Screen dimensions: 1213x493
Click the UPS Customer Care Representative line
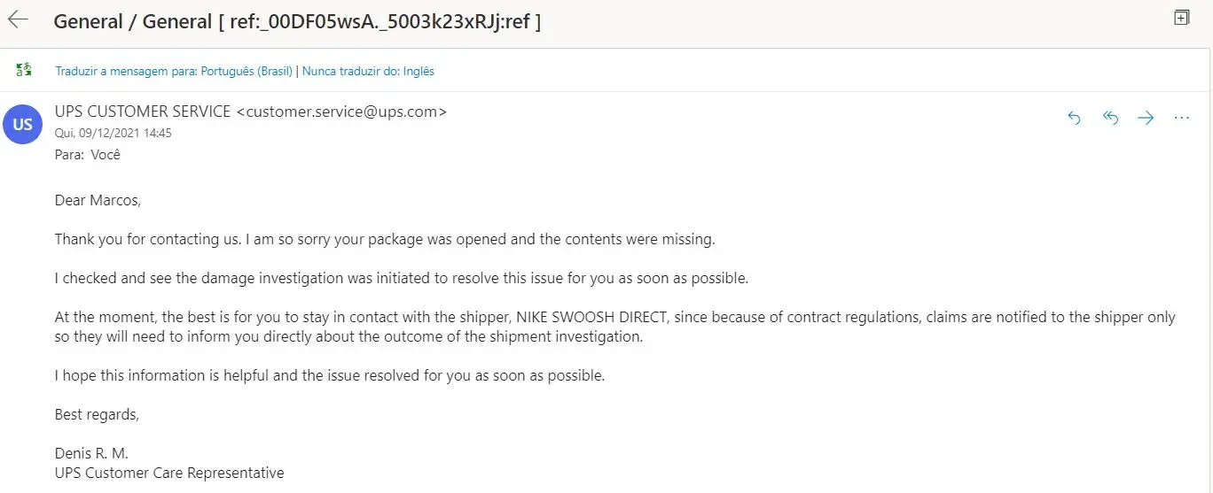tap(169, 473)
